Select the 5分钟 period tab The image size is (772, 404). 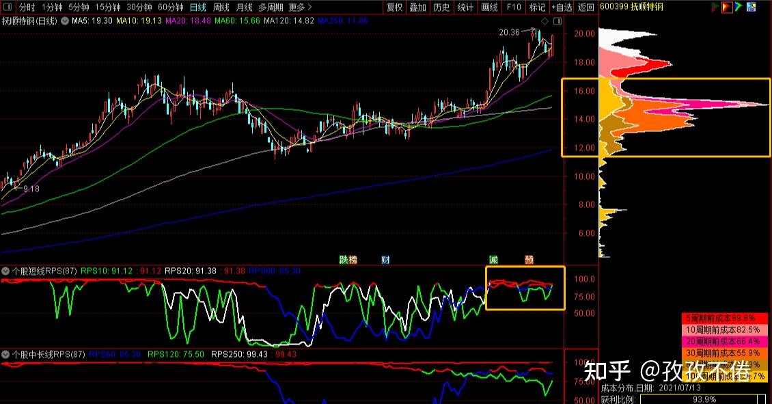(x=79, y=8)
